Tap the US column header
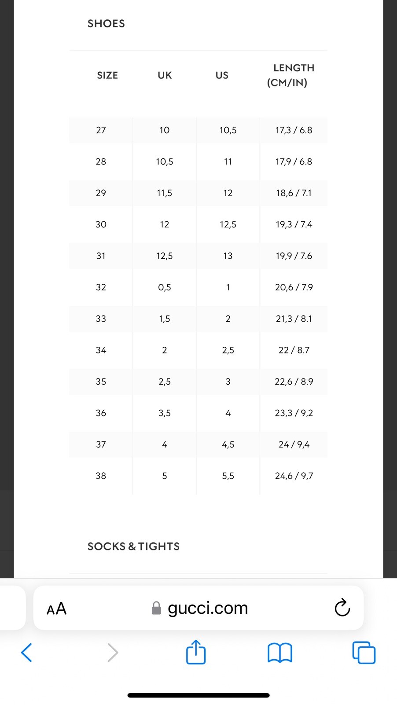The width and height of the screenshot is (397, 705). (222, 75)
